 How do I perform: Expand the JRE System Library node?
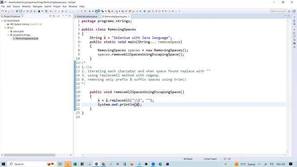pos(5,24)
